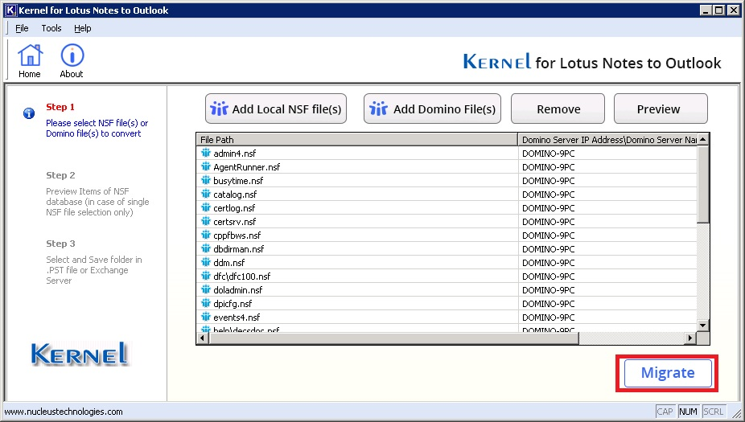Select the AgentRunner.nsf file row
The height and width of the screenshot is (422, 745).
(447, 166)
